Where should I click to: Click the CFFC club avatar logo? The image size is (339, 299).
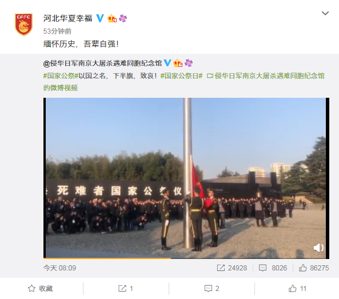click(23, 25)
